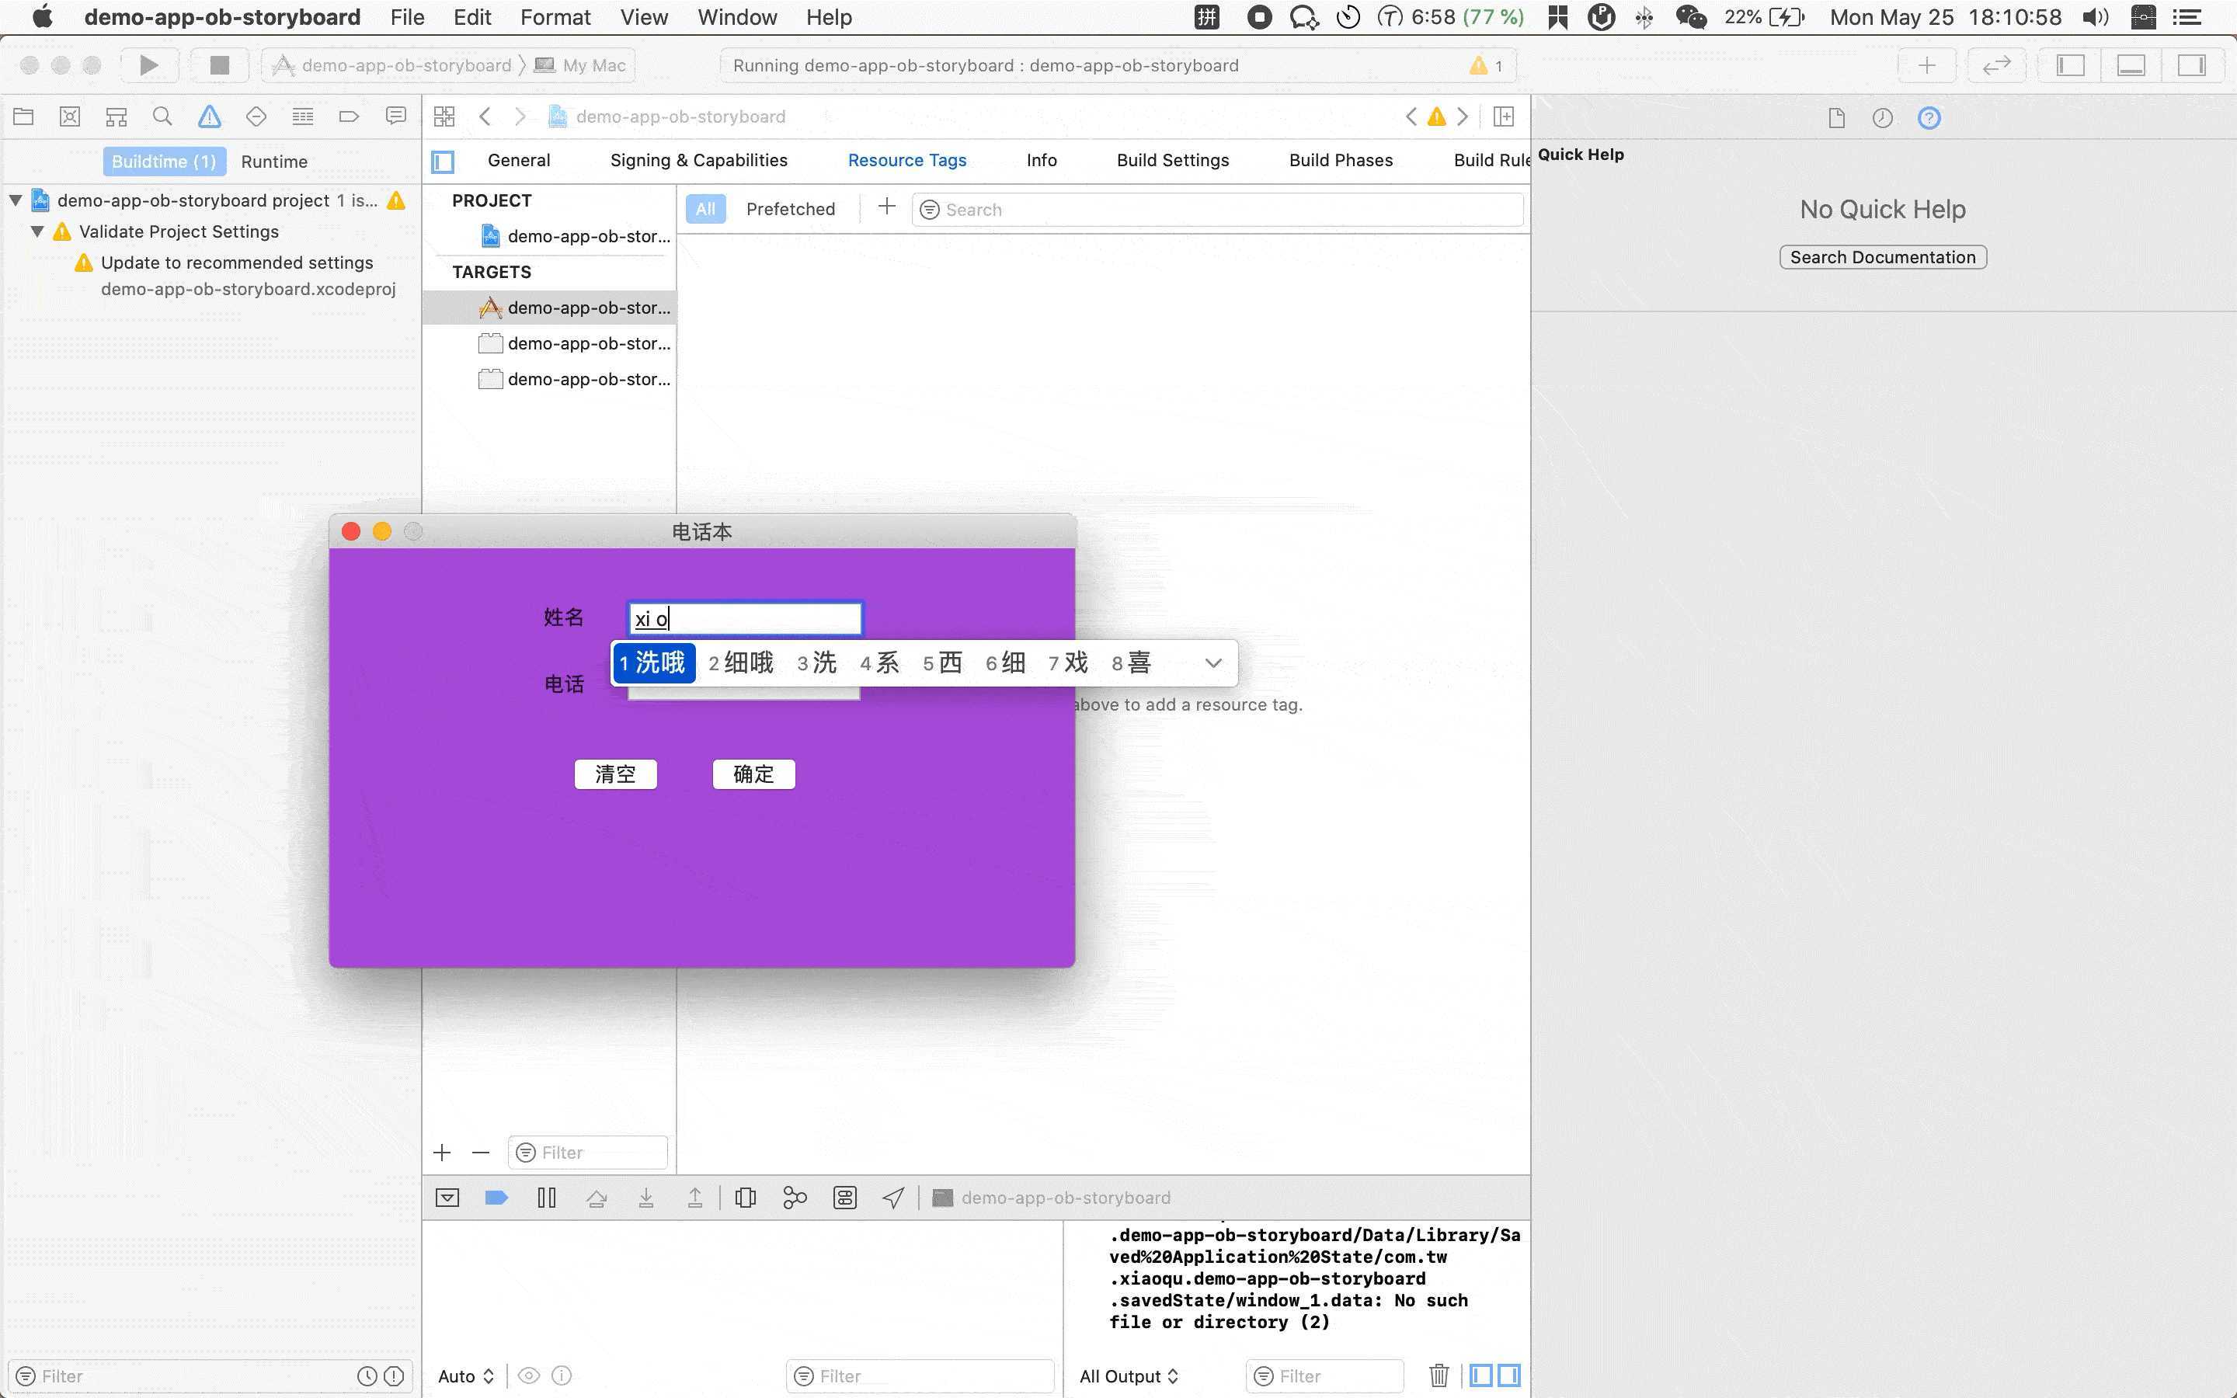
Task: Click the code review arrows button
Action: pyautogui.click(x=1997, y=64)
